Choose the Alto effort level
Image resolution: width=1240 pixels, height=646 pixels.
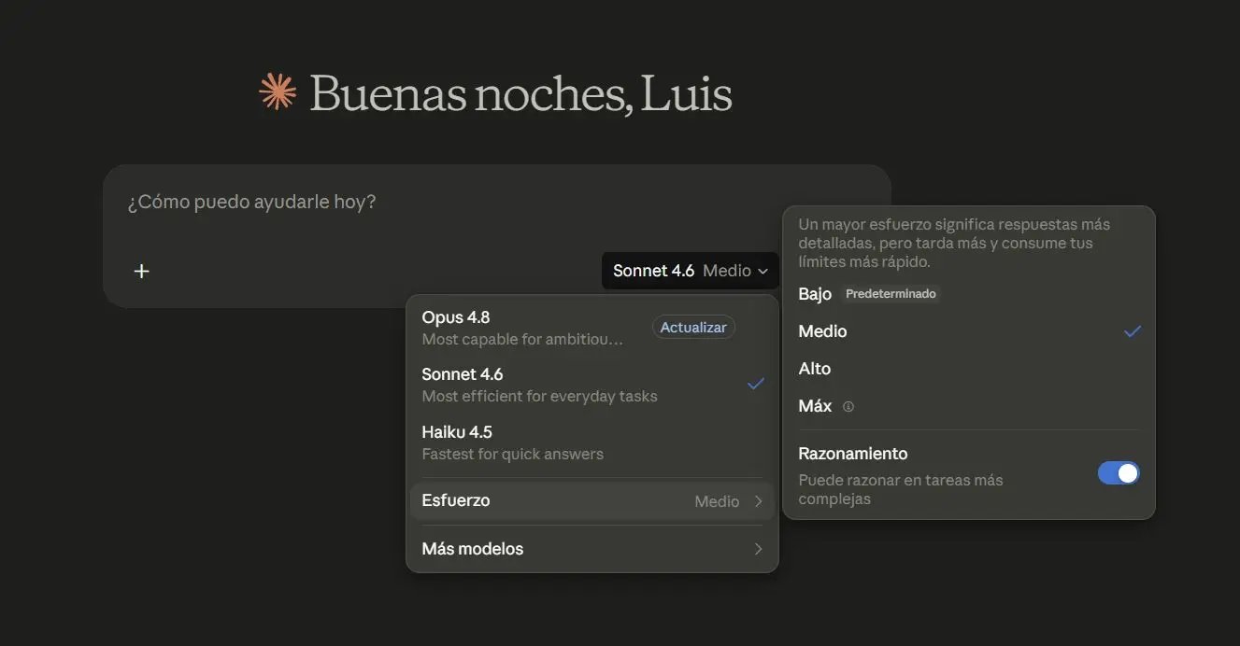[x=969, y=369]
